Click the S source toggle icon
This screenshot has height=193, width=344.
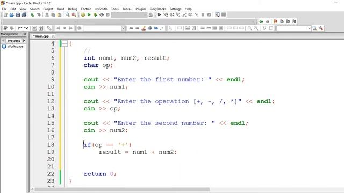[x=264, y=28]
